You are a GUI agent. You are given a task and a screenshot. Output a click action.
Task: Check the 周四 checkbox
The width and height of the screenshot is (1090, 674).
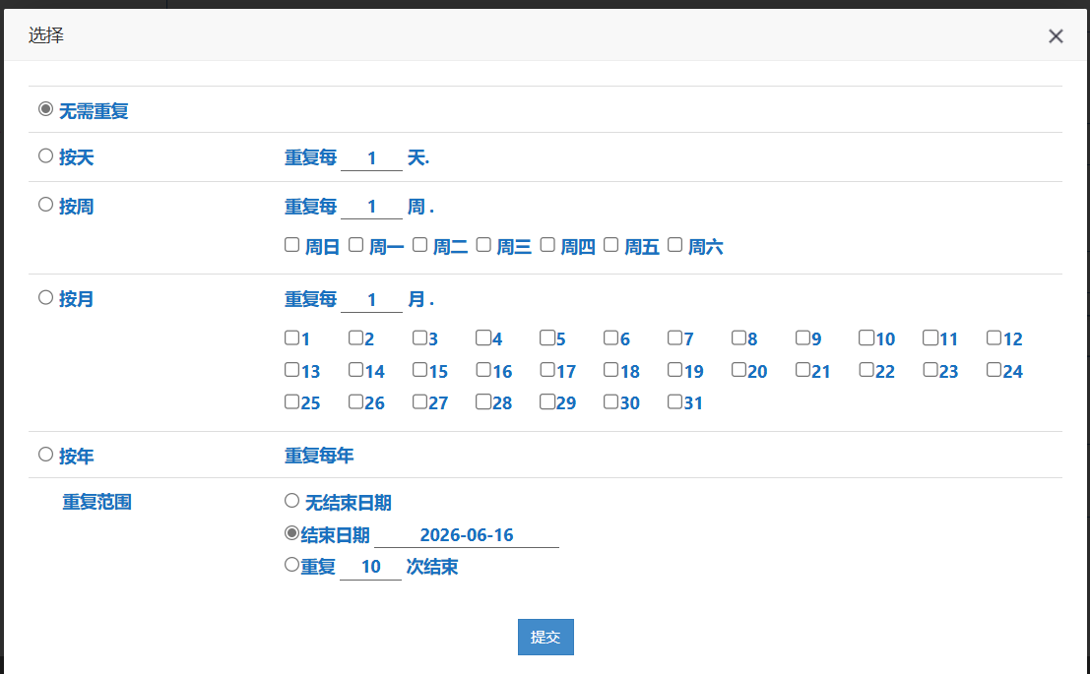point(547,245)
